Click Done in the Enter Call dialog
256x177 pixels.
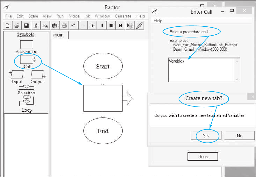203,156
